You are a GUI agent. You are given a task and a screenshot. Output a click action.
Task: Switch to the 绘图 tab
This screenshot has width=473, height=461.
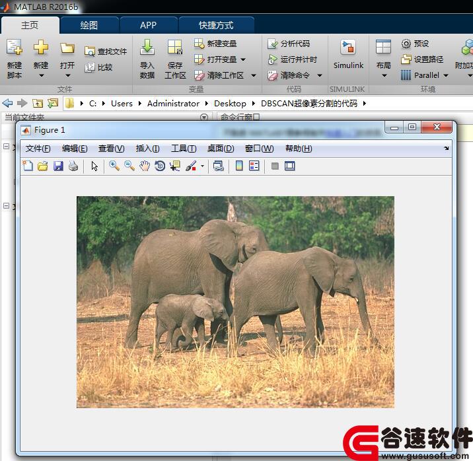click(x=89, y=25)
